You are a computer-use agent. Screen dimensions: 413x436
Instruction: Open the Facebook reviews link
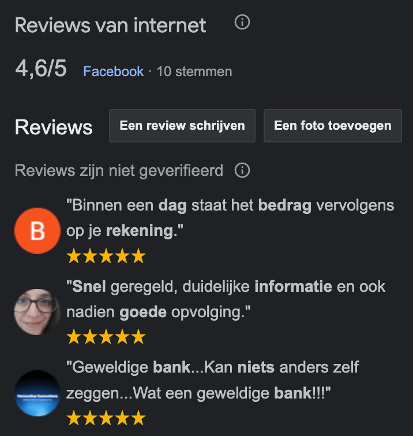114,72
